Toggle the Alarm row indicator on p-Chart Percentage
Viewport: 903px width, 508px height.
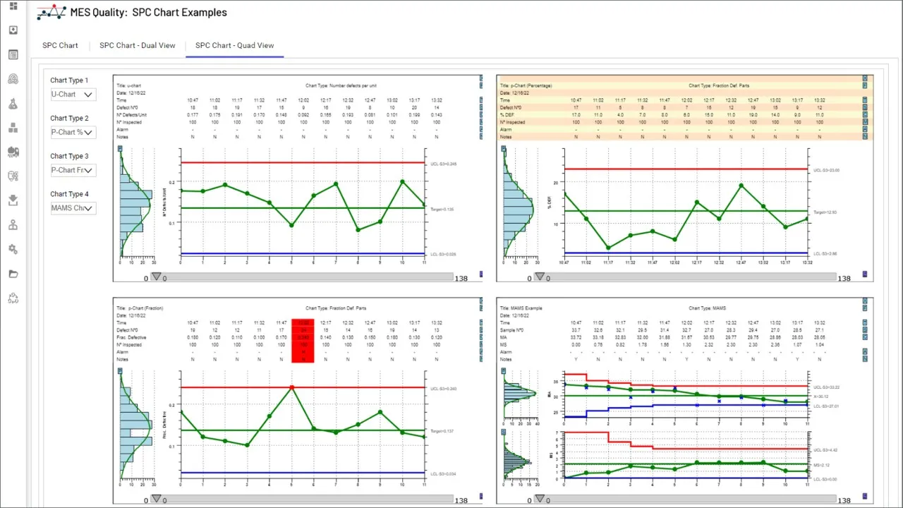coord(865,128)
